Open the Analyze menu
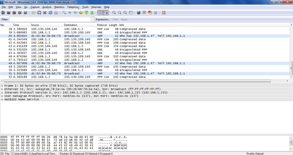Screen dimensions: 293x155 click(x=47, y=7)
